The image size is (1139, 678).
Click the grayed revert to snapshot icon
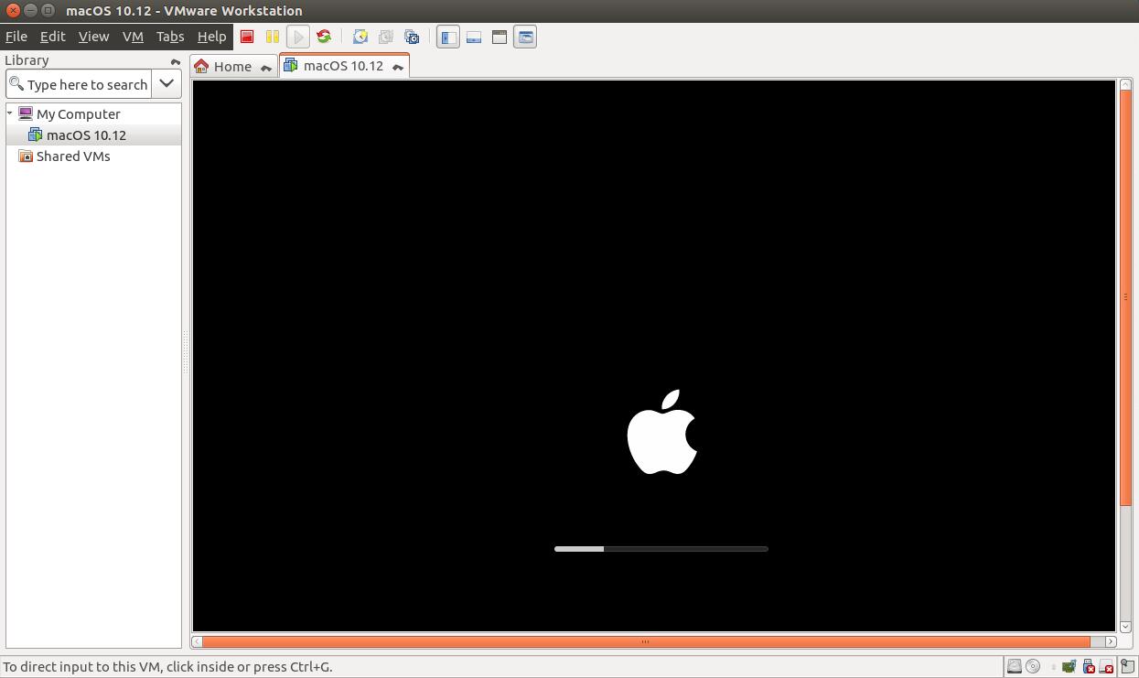tap(386, 37)
